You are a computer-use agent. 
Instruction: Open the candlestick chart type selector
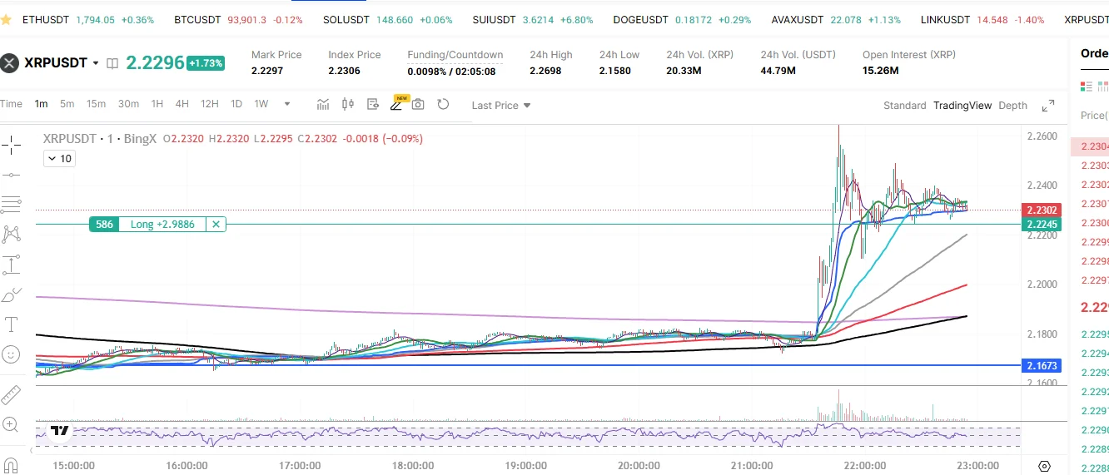(348, 104)
